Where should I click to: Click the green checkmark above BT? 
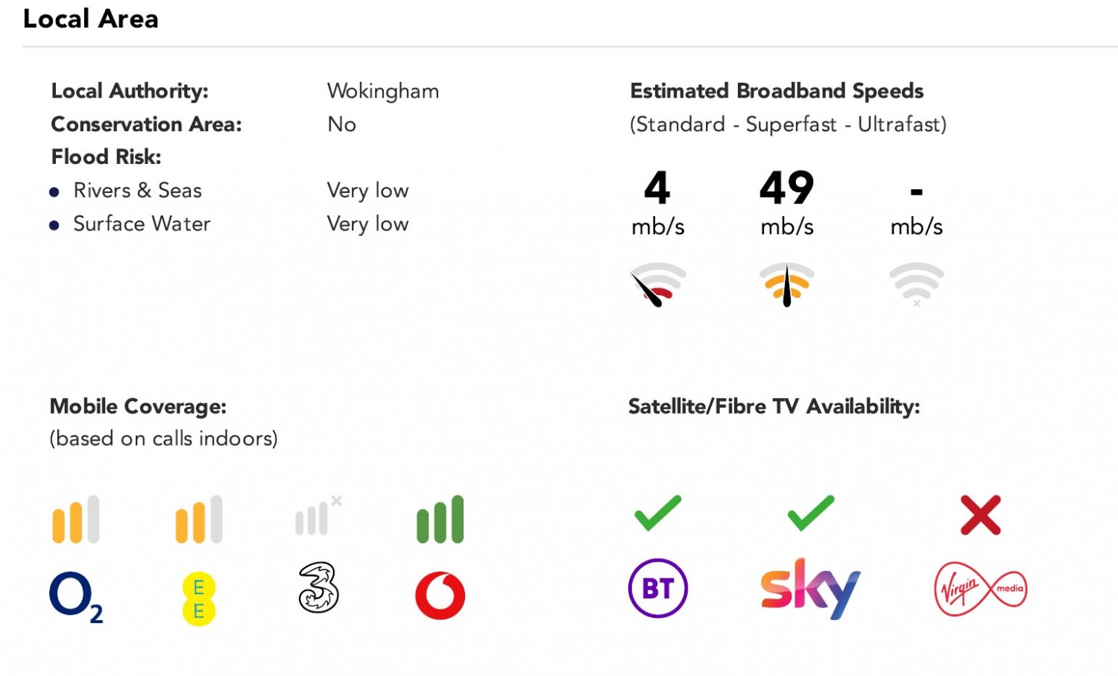[657, 514]
